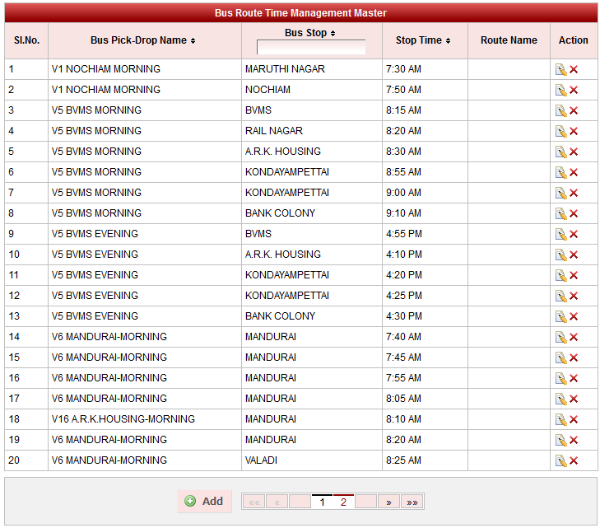Delete row 20 VALADI entry
The height and width of the screenshot is (528, 600).
pyautogui.click(x=574, y=461)
